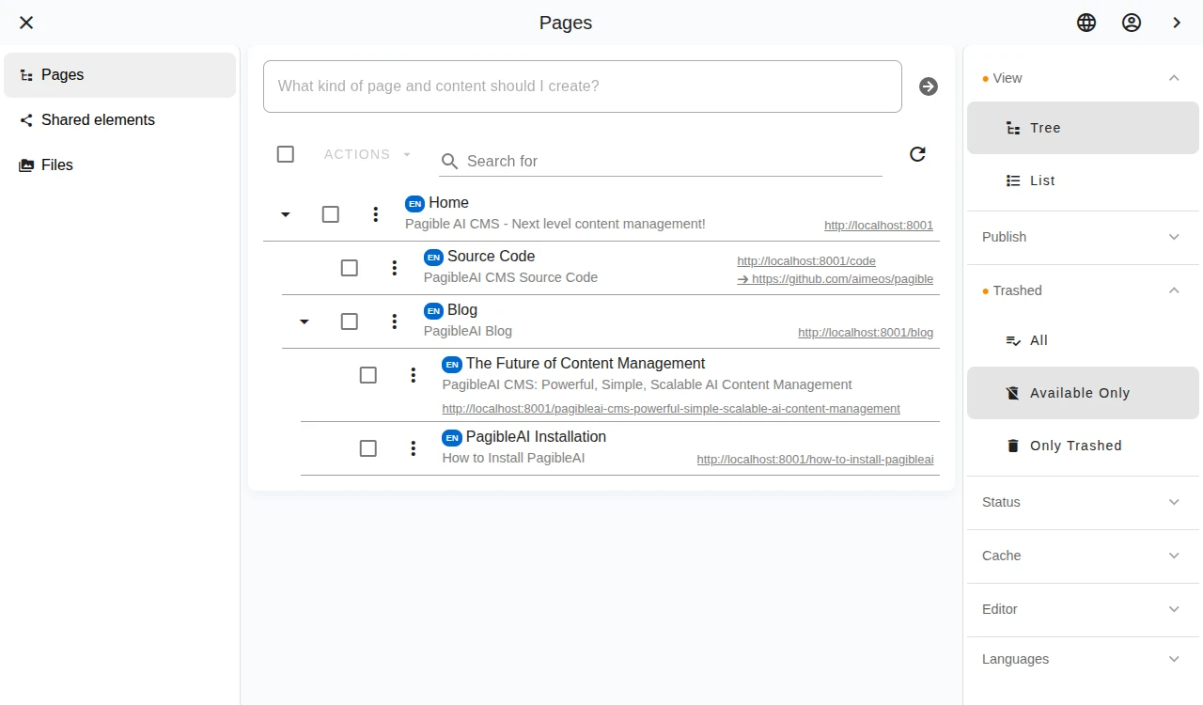This screenshot has width=1203, height=705.
Task: Tick the Blog page checkbox
Action: (x=350, y=321)
